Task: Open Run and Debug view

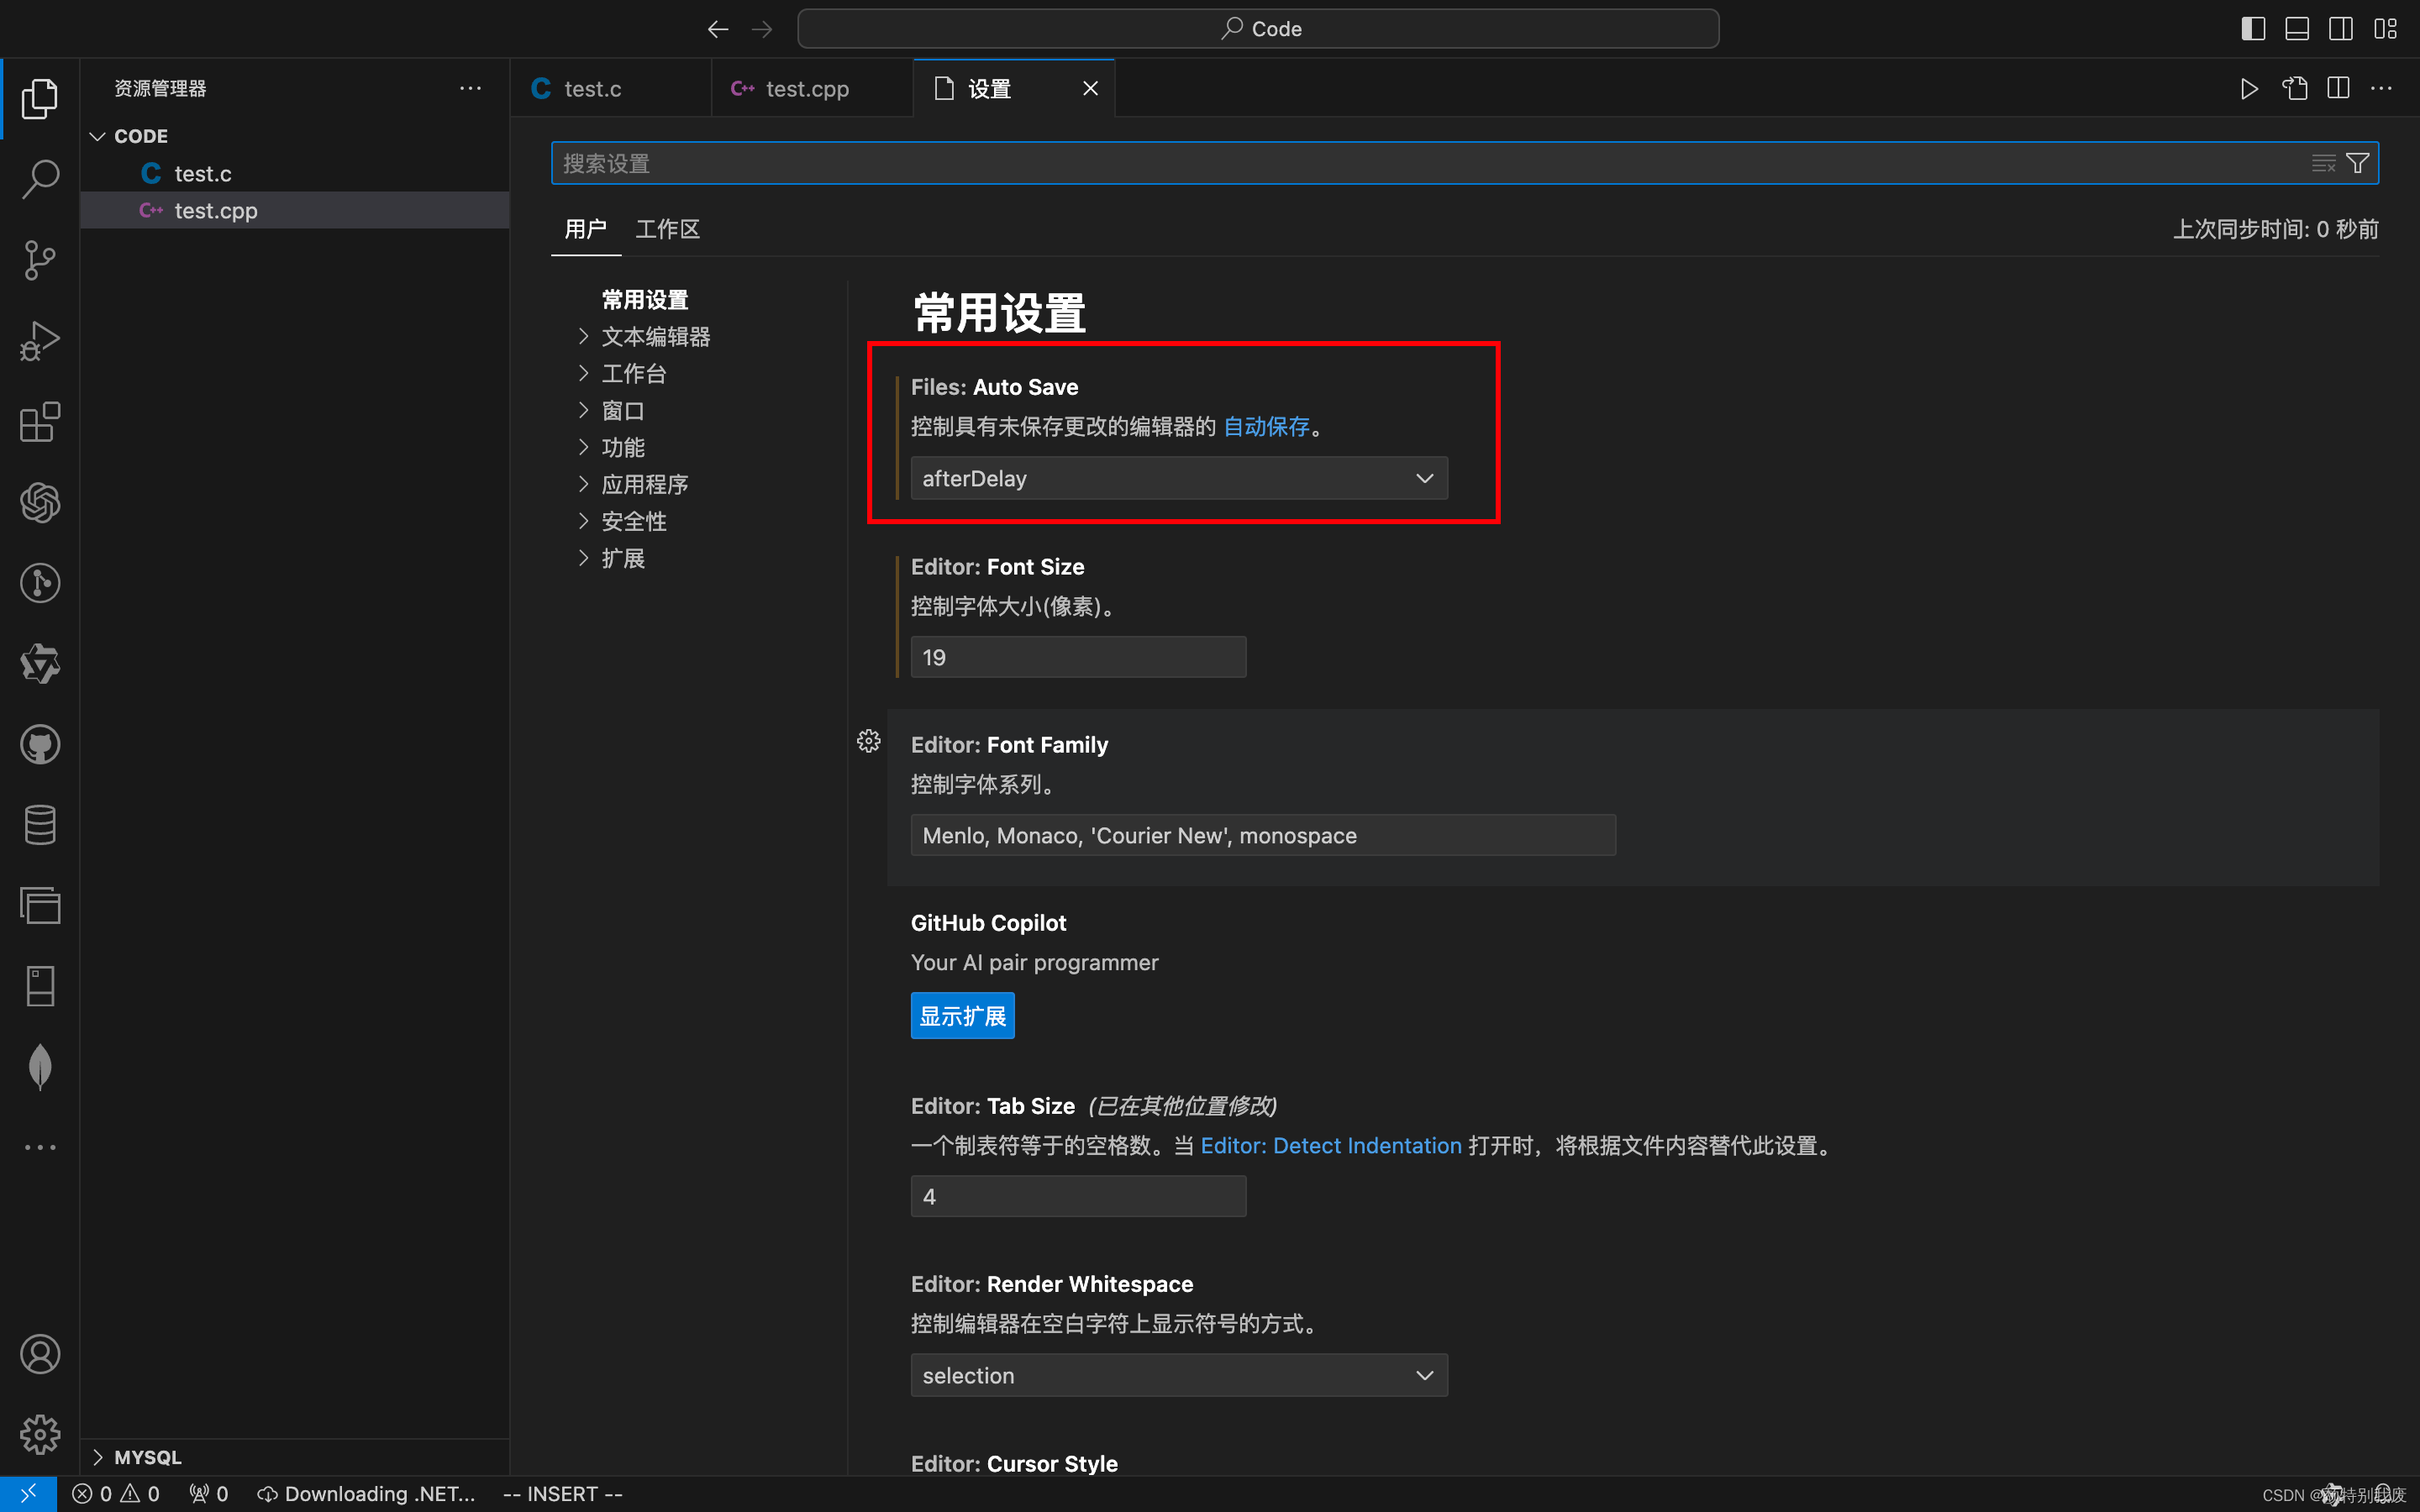Action: pyautogui.click(x=40, y=341)
